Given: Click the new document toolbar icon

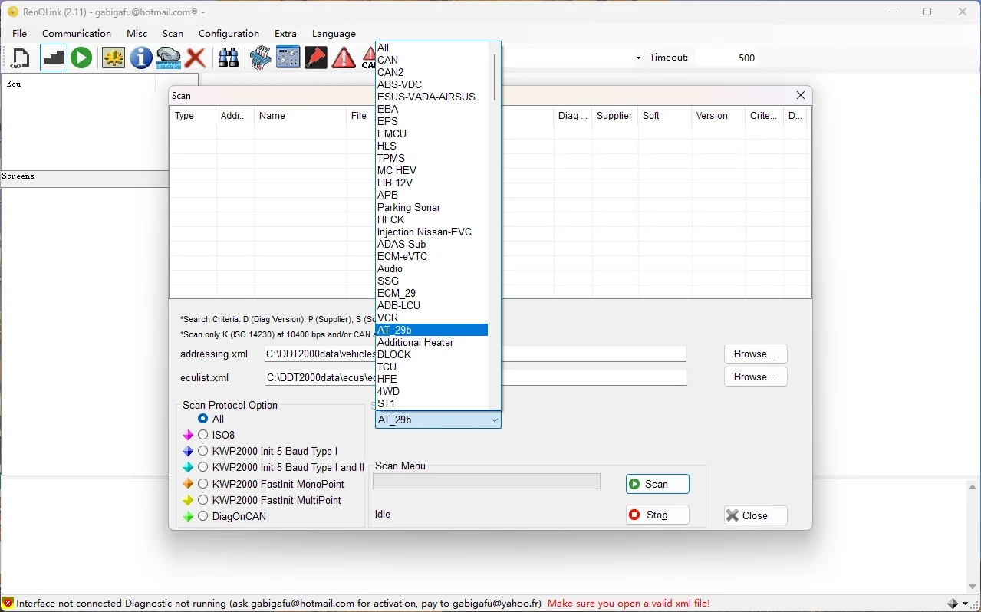Looking at the screenshot, I should [19, 58].
